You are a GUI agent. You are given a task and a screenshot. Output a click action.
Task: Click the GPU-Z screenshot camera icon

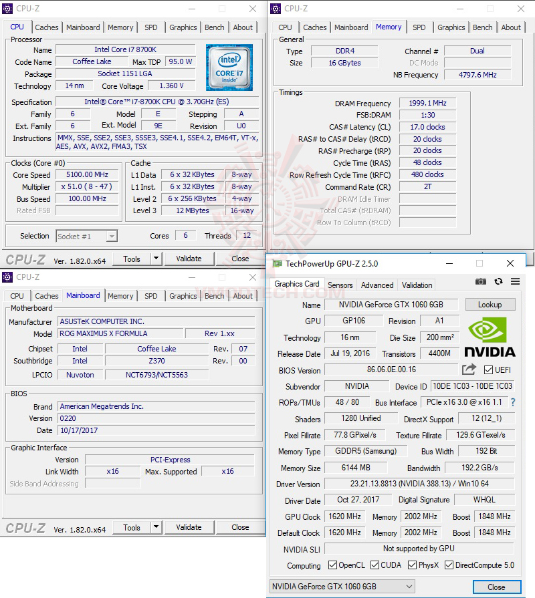click(x=480, y=281)
